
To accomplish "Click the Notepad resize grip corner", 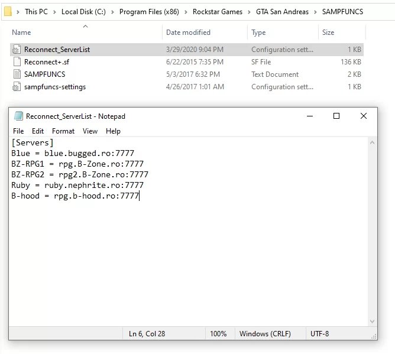I will [x=374, y=337].
